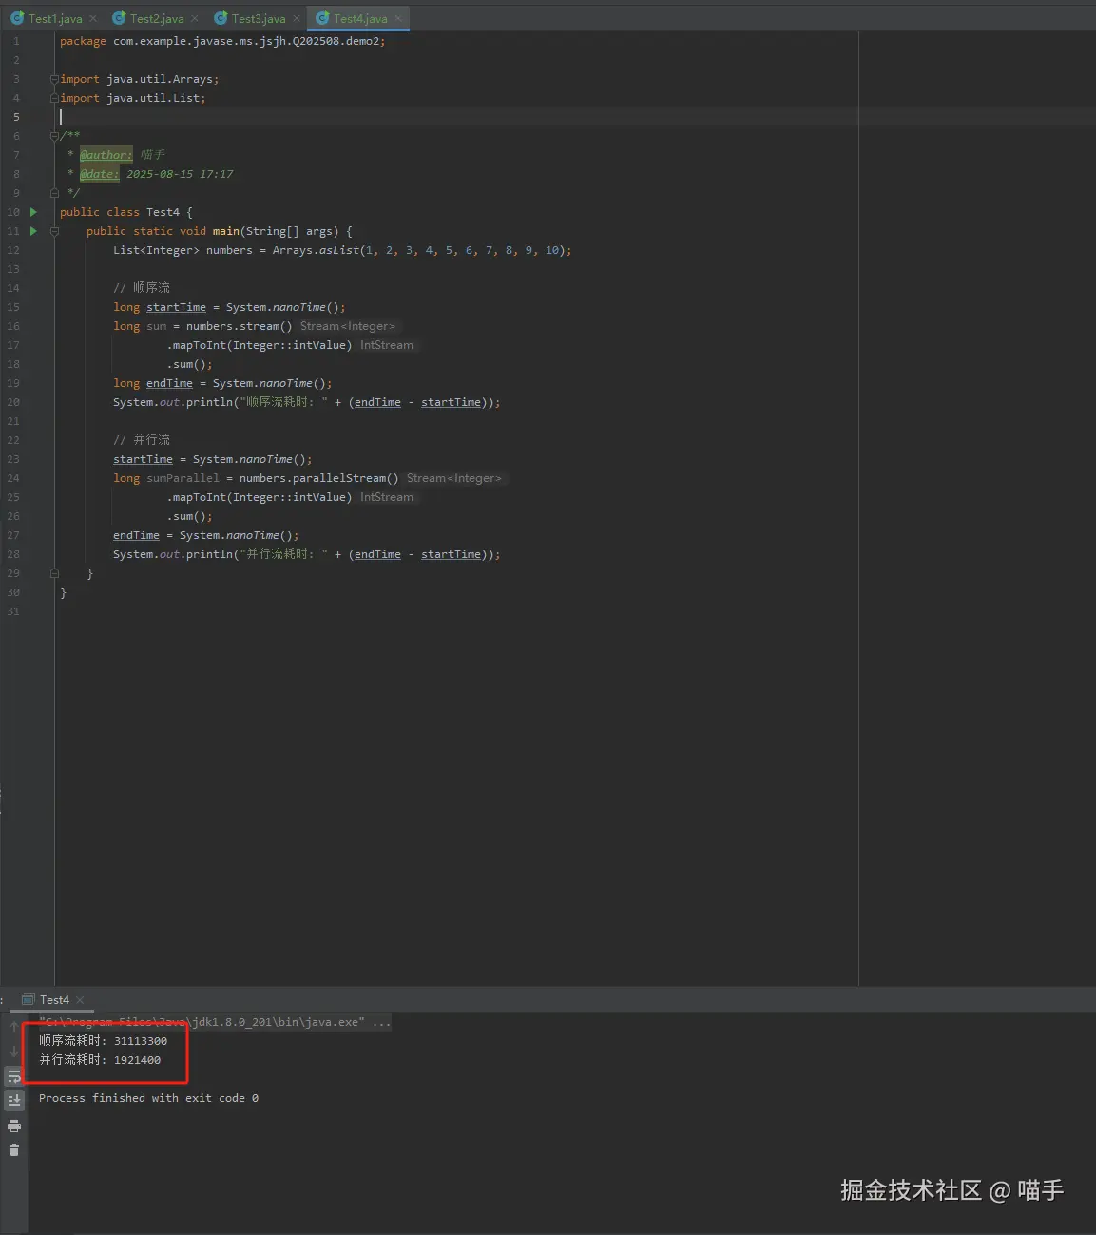Click the @date Javadoc tag
Image resolution: width=1096 pixels, height=1235 pixels.
point(100,174)
